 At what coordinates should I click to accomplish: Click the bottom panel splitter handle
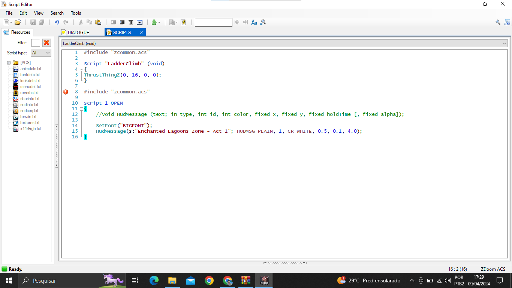click(285, 263)
